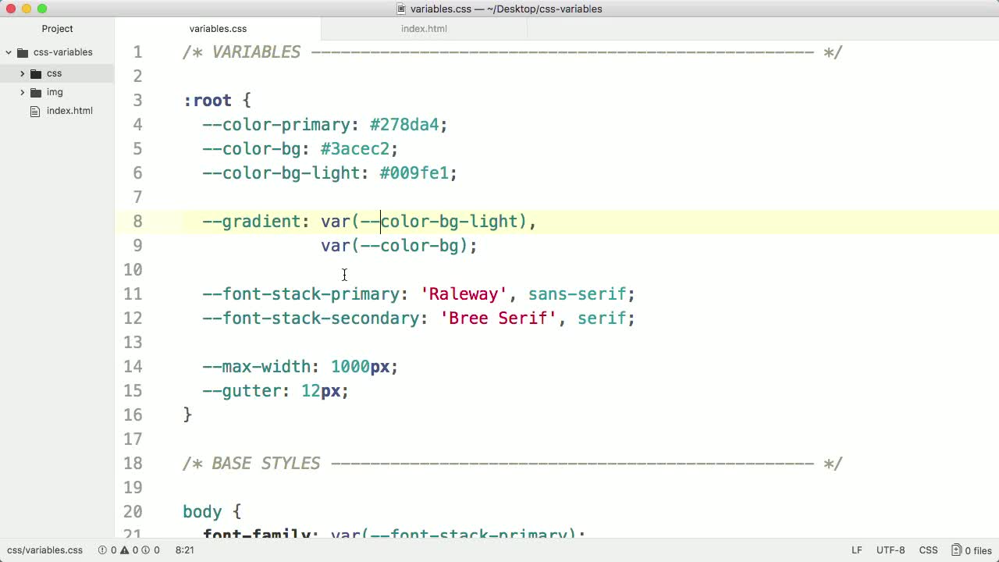Click the file icon in the title bar

point(401,9)
